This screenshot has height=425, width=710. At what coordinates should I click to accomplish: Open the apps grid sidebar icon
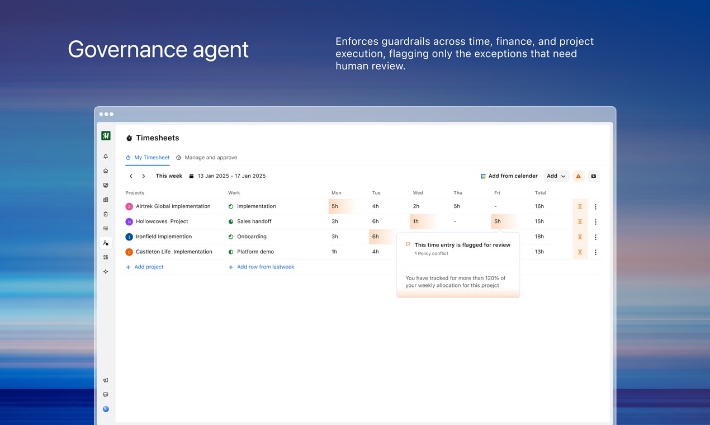point(106,257)
